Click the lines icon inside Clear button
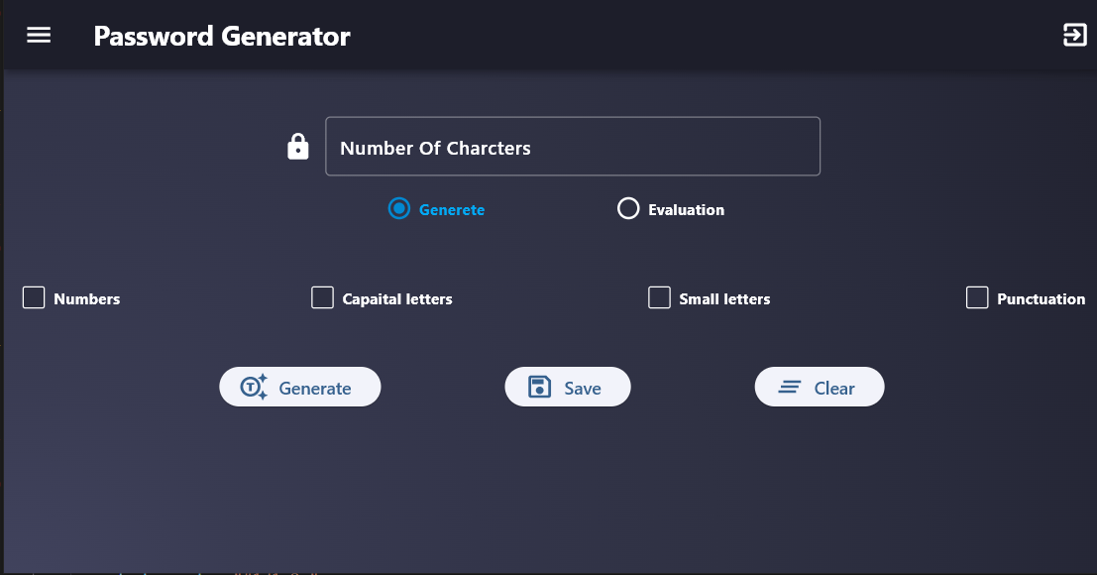The width and height of the screenshot is (1097, 575). 790,387
